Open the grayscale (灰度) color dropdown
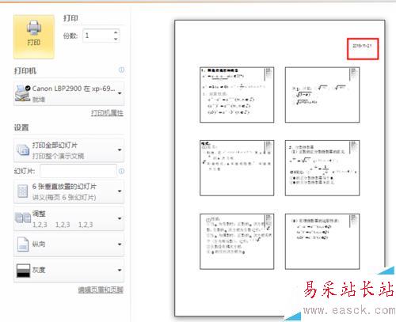Image resolution: width=396 pixels, height=322 pixels. (x=69, y=270)
